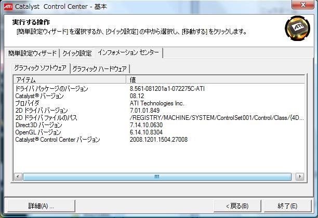This screenshot has height=218, width=318.
Task: Click the horizontal scrollbar left arrow
Action: (x=18, y=176)
